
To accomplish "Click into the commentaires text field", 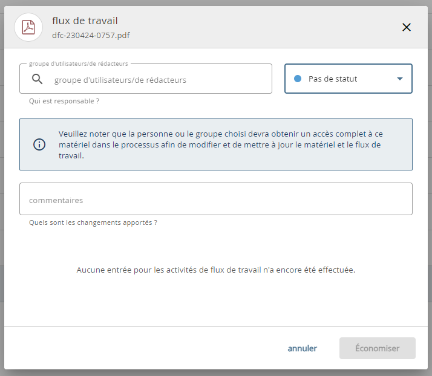I will (215, 199).
